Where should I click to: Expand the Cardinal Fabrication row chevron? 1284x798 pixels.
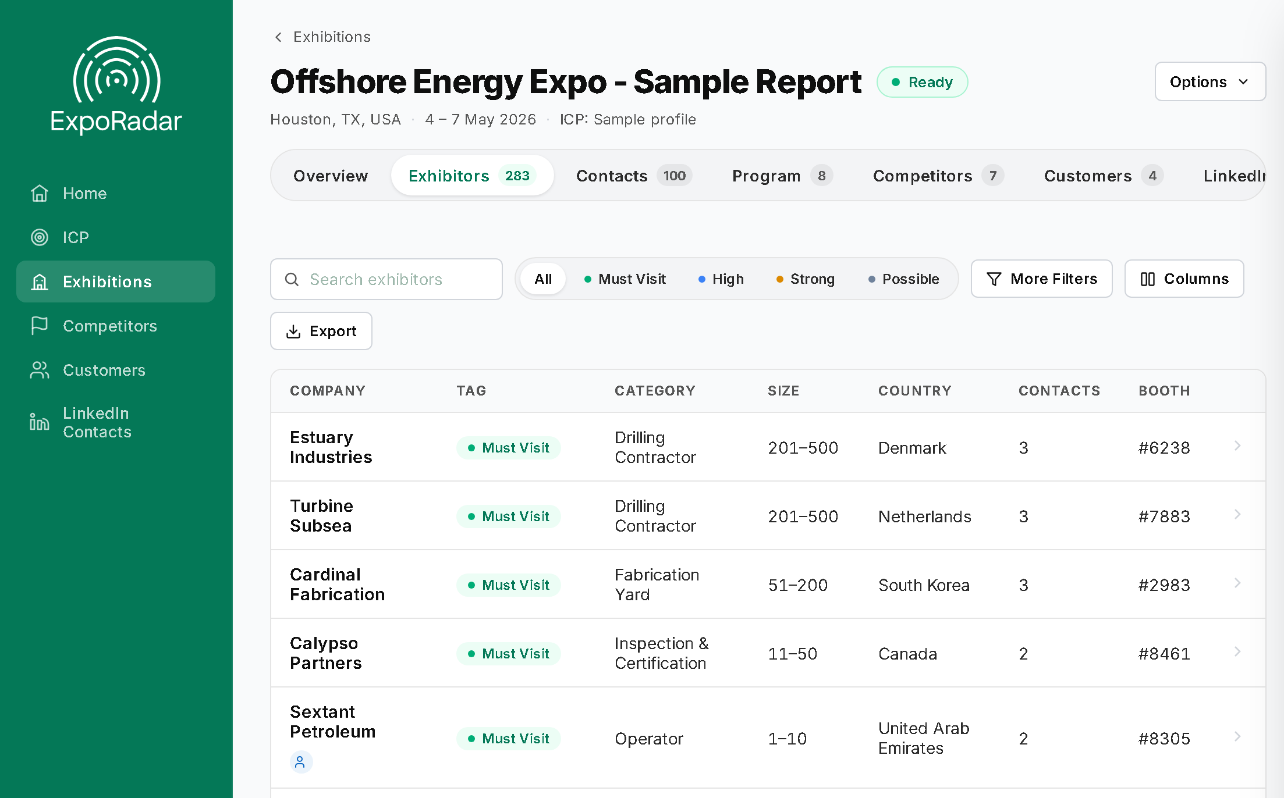coord(1237,583)
